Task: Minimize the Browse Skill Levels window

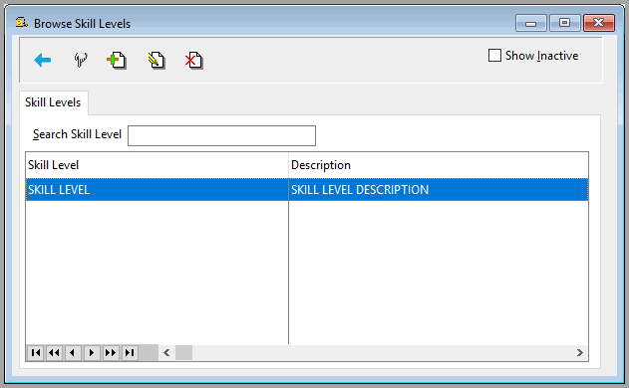Action: click(x=530, y=23)
